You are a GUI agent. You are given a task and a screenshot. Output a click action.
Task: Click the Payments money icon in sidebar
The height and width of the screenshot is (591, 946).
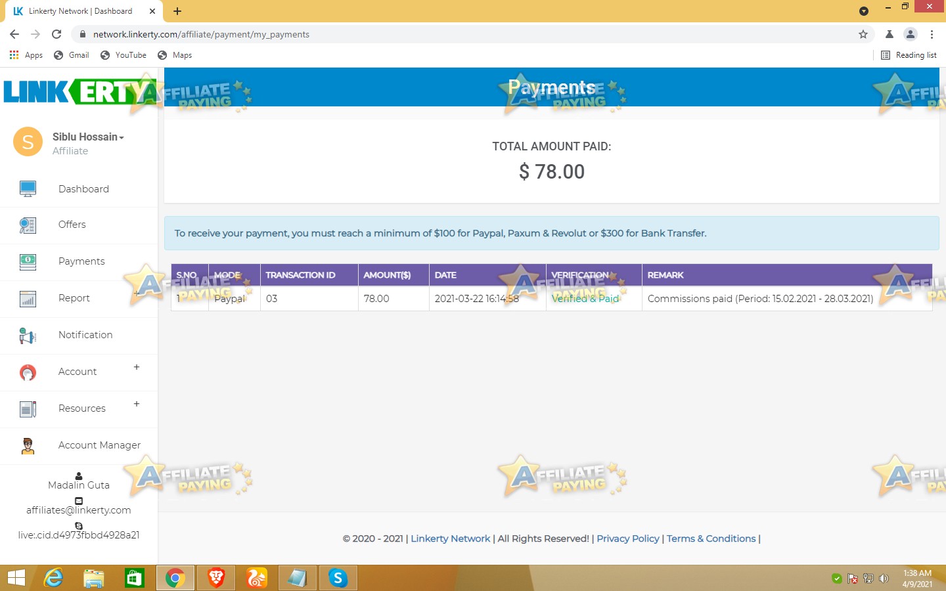[28, 262]
